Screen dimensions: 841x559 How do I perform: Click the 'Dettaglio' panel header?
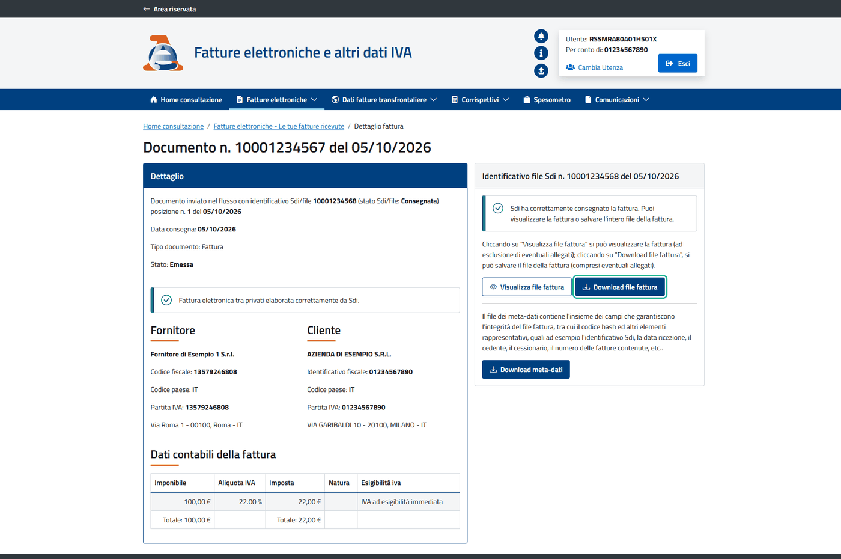click(305, 176)
